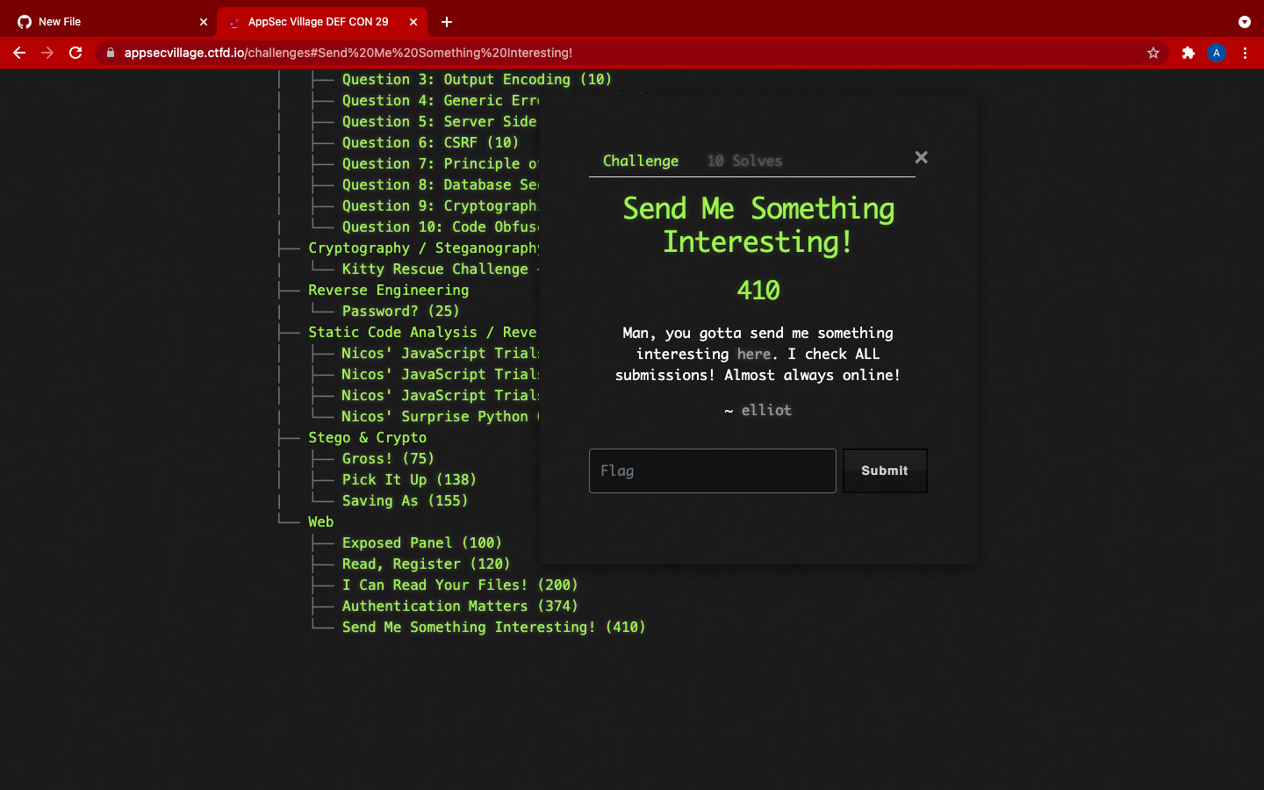The image size is (1264, 790).
Task: Open I Can Read Your Files! challenge
Action: point(460,585)
